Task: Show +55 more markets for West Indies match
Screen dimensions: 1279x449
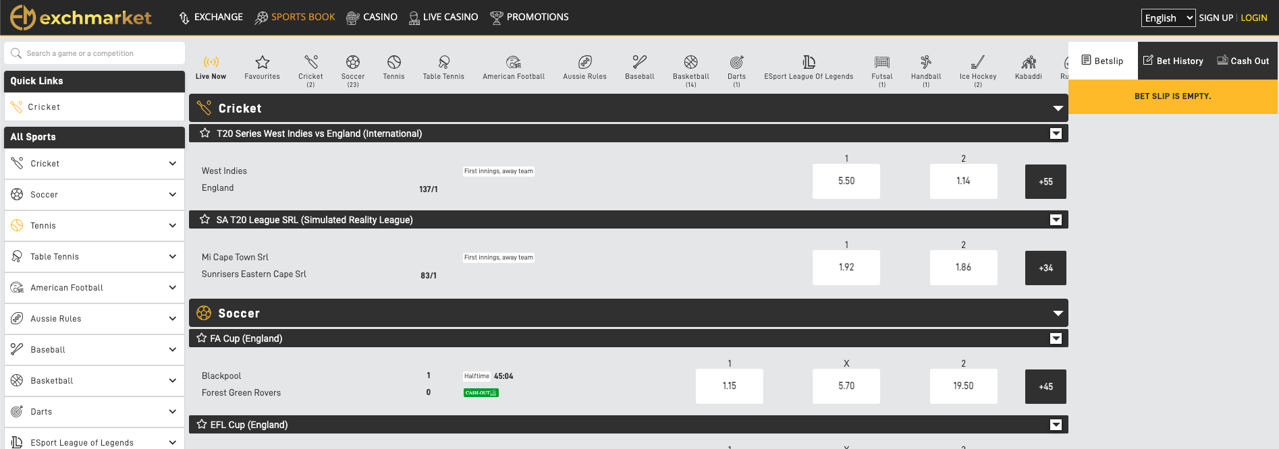Action: pos(1045,181)
